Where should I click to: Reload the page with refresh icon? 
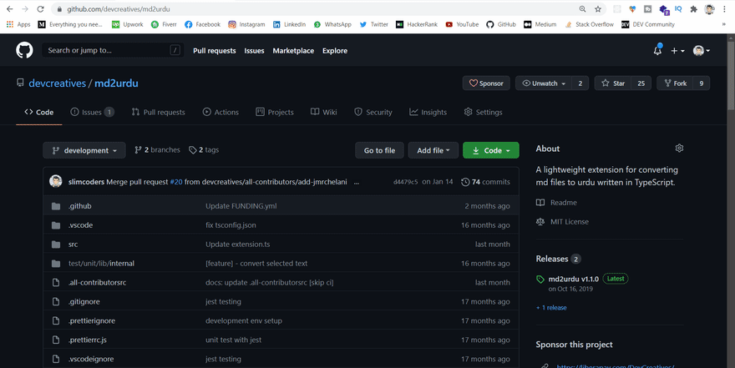coord(40,9)
